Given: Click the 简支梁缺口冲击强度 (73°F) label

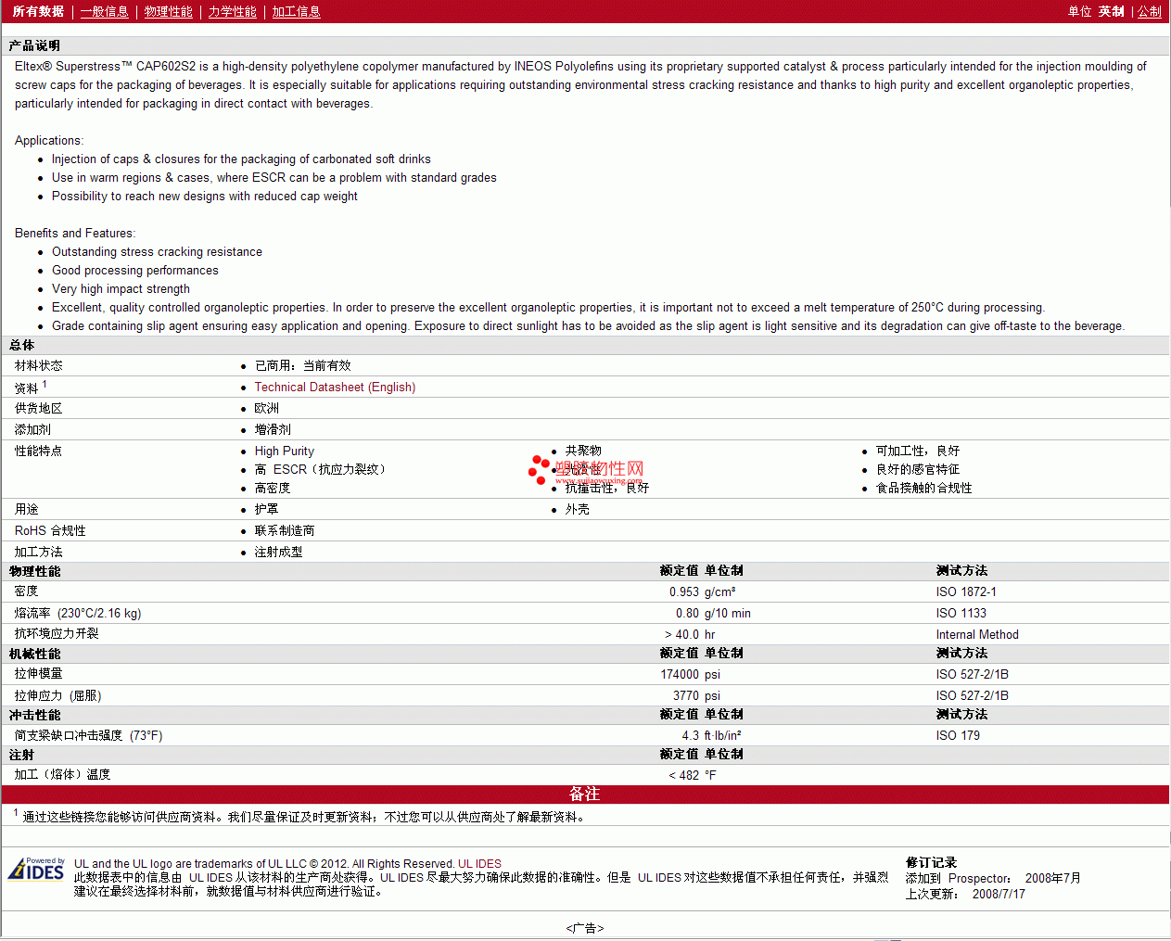Looking at the screenshot, I should point(88,735).
